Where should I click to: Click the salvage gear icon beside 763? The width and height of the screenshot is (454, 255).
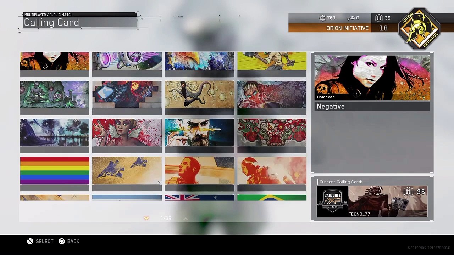tap(322, 18)
